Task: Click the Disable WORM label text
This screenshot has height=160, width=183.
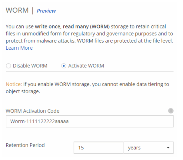Action: pyautogui.click(x=30, y=66)
